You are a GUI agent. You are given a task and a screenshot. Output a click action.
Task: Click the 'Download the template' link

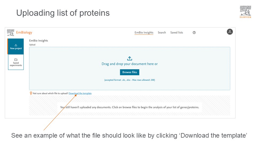pyautogui.click(x=80, y=93)
